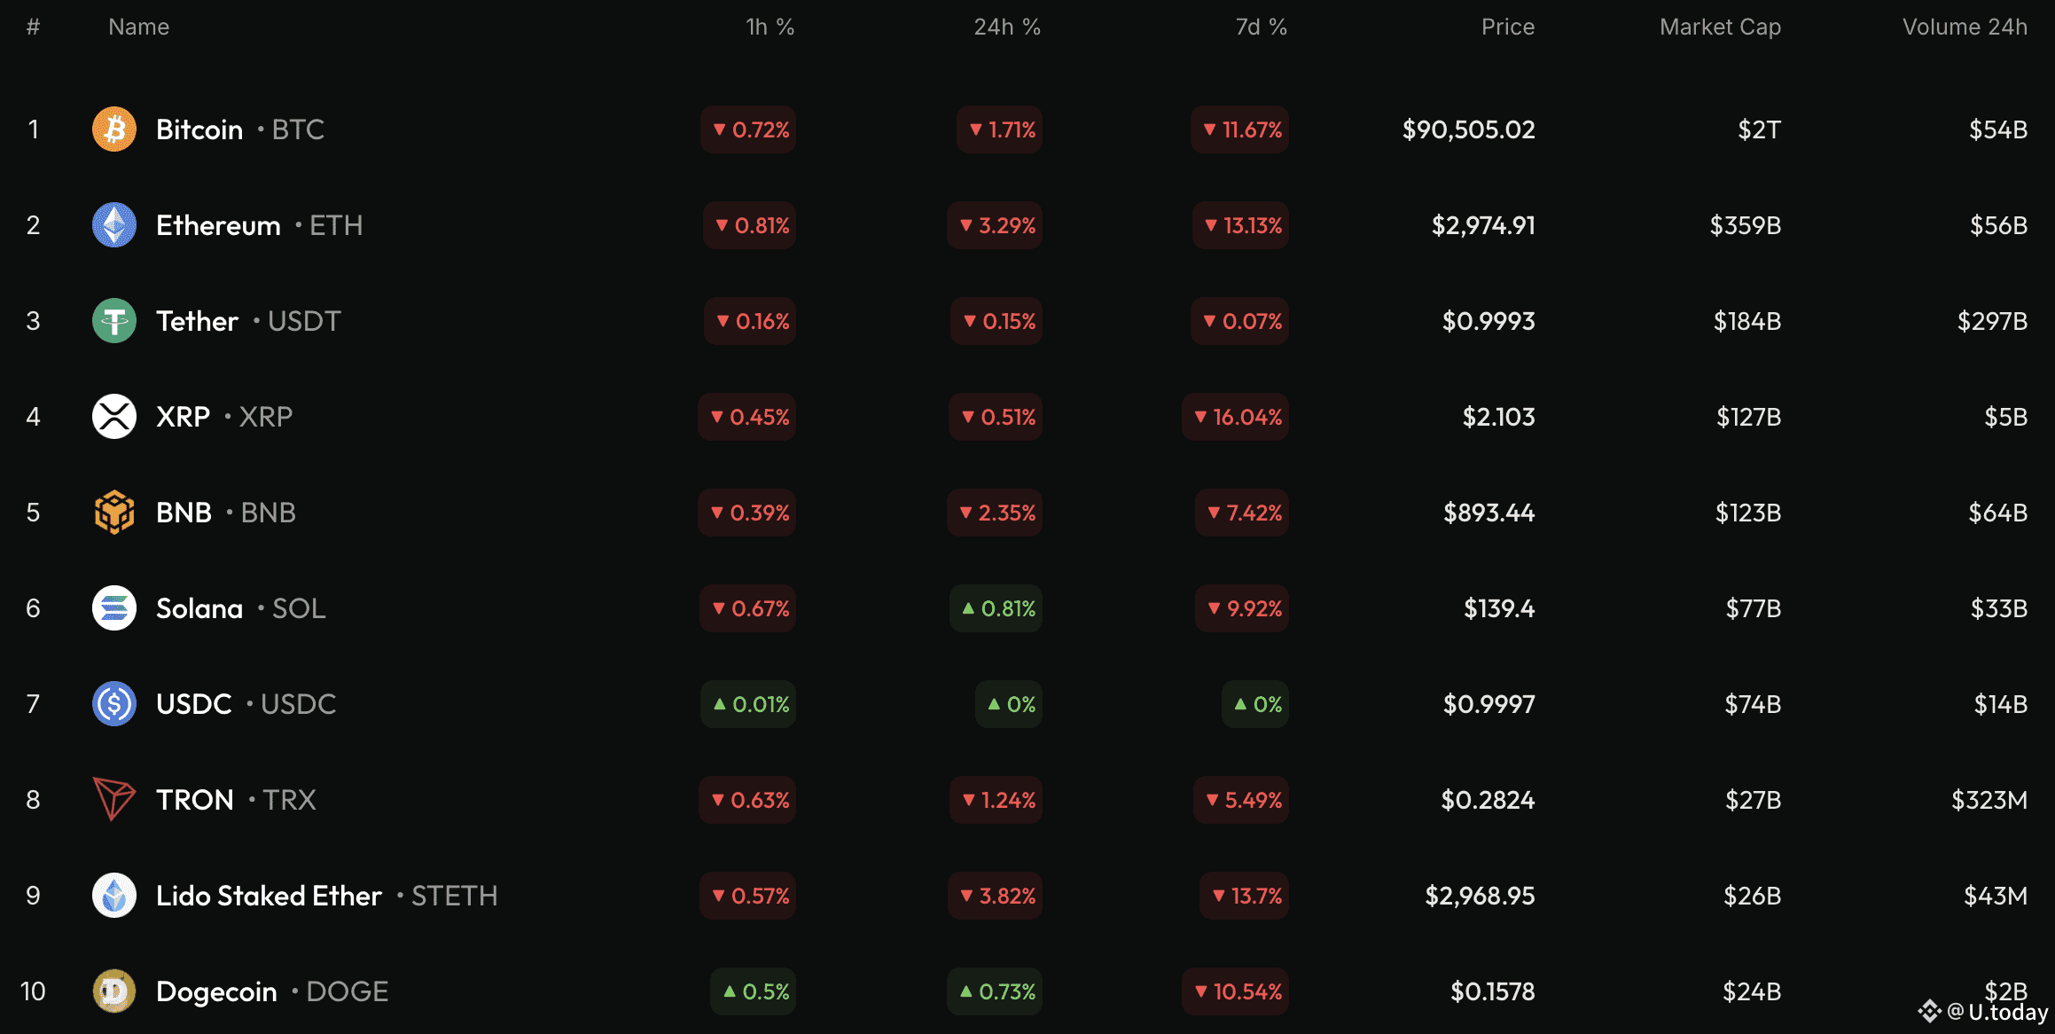Click Bitcoin's 7d 11.67% change badge

point(1240,129)
